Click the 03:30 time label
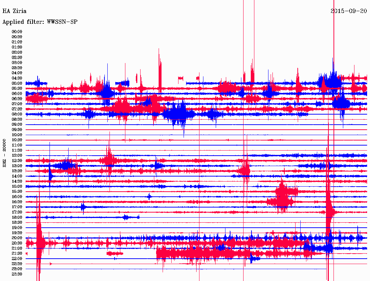Image resolution: width=370 pixels, height=281 pixels. pyautogui.click(x=17, y=68)
